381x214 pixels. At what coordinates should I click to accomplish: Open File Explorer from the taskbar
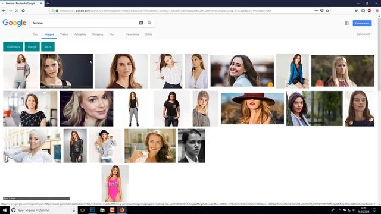[x=102, y=210]
